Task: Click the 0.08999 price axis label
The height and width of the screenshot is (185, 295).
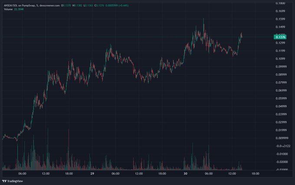Action: coord(281,74)
